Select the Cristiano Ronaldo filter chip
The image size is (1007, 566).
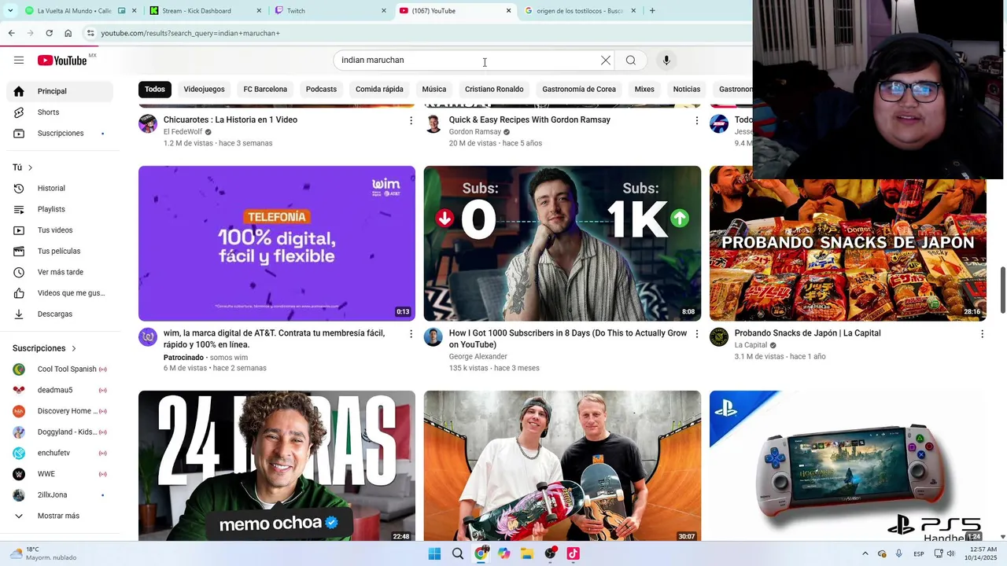click(494, 89)
